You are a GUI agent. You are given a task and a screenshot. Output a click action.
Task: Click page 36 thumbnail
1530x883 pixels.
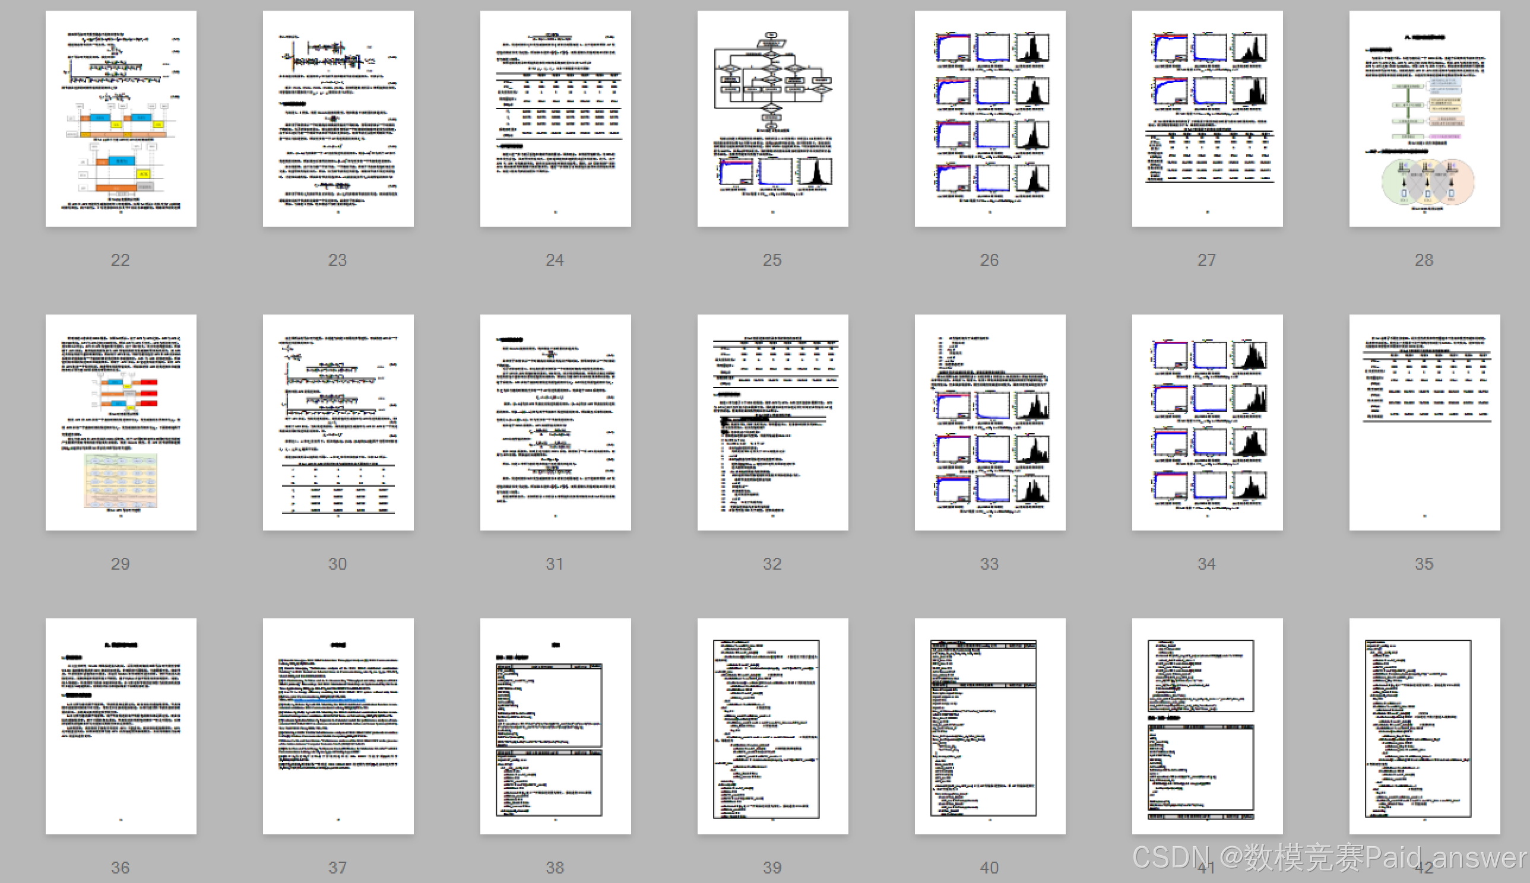coord(121,726)
